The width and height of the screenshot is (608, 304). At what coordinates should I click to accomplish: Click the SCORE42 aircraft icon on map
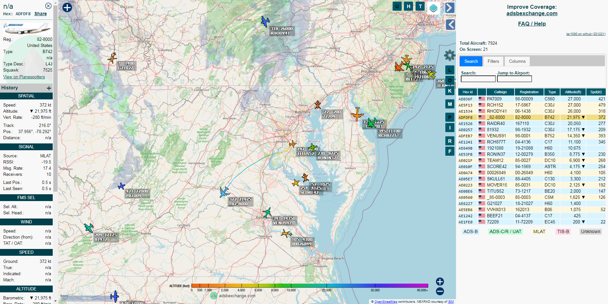296,183
